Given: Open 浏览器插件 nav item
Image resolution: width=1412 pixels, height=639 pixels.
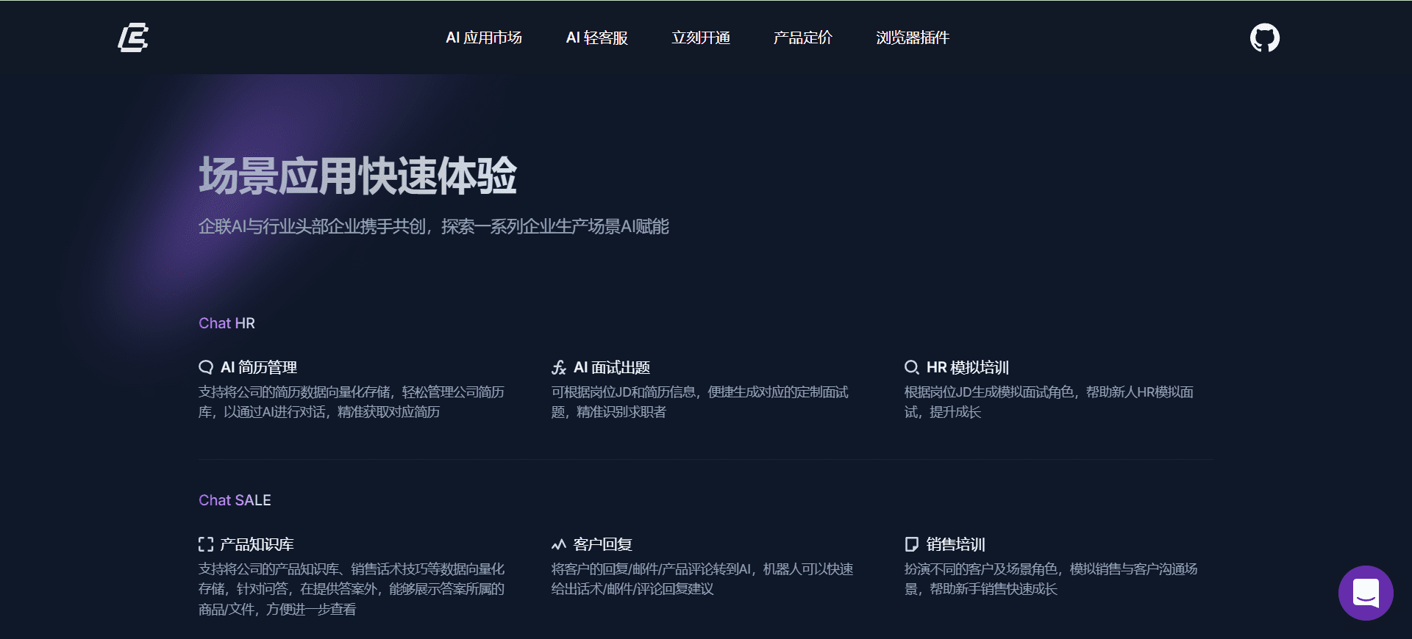Looking at the screenshot, I should (x=913, y=37).
